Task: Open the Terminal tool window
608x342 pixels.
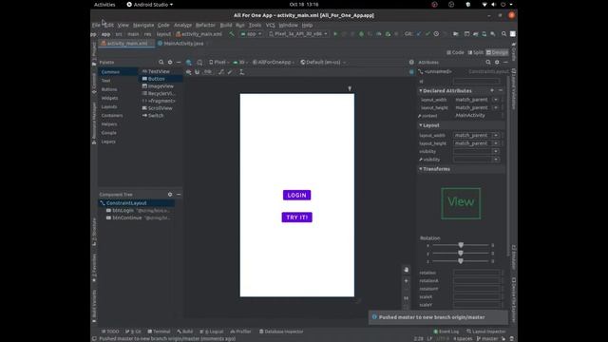Action: pyautogui.click(x=159, y=332)
